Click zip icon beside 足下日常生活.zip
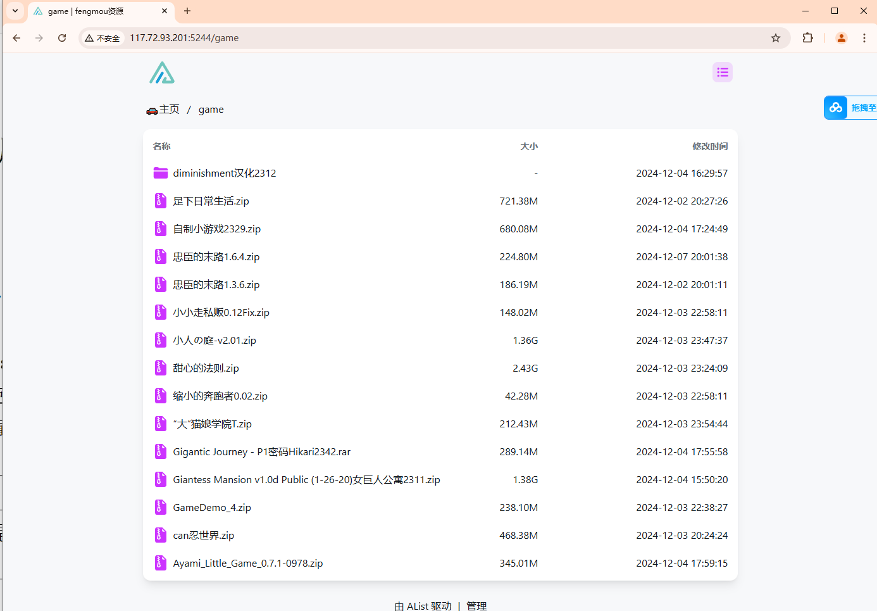The image size is (877, 611). [x=161, y=201]
